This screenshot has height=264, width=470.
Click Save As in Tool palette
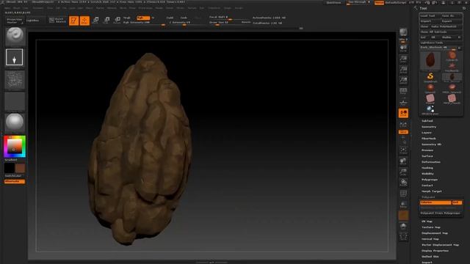click(452, 16)
